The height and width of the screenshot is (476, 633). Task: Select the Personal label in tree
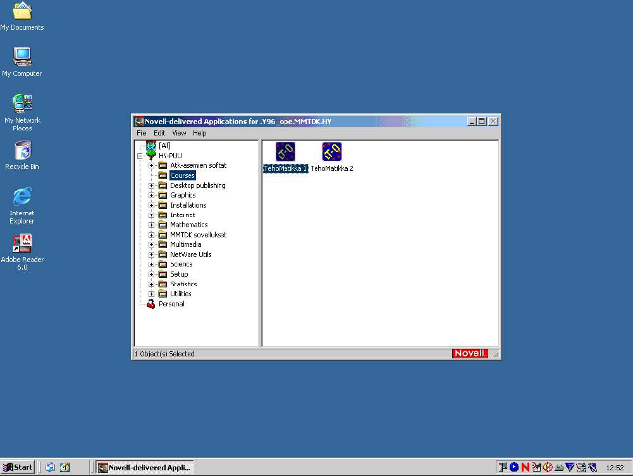pyautogui.click(x=171, y=304)
